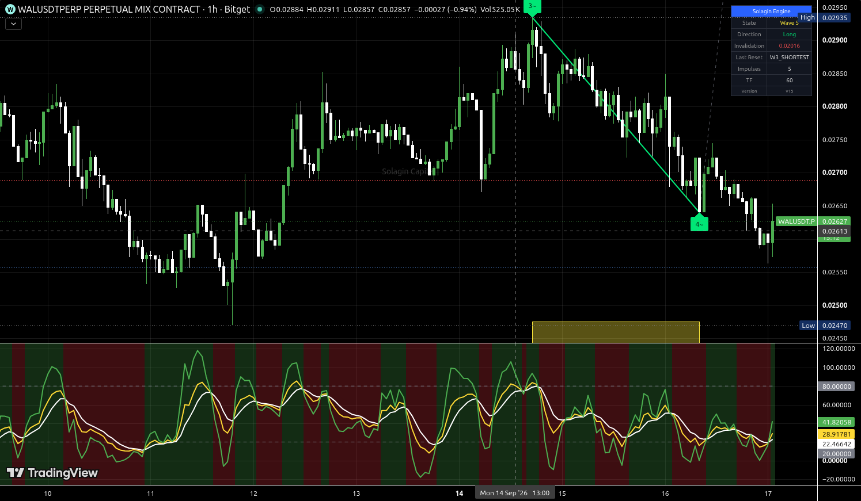This screenshot has height=501, width=861.
Task: Click the white oscillator value 22.46642
Action: (x=836, y=444)
